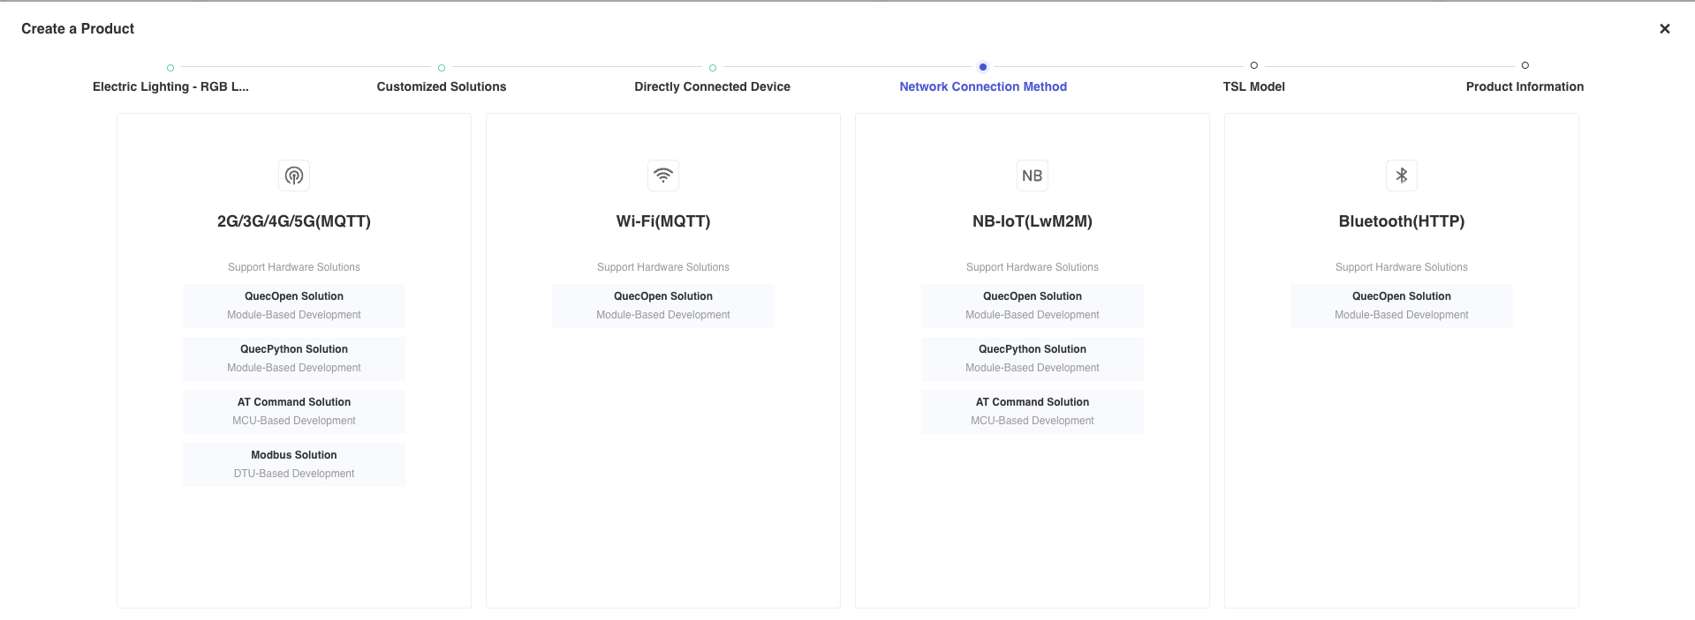
Task: Choose QuecOpen Solution under Bluetooth
Action: click(1402, 306)
